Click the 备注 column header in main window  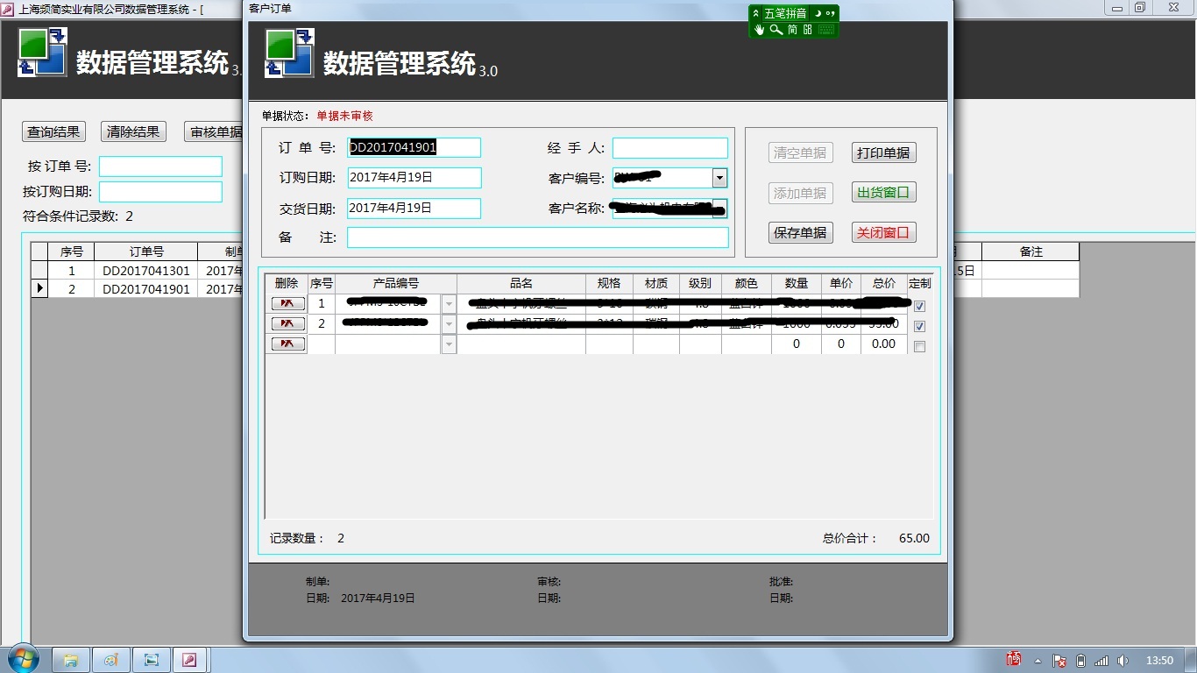(x=1031, y=251)
